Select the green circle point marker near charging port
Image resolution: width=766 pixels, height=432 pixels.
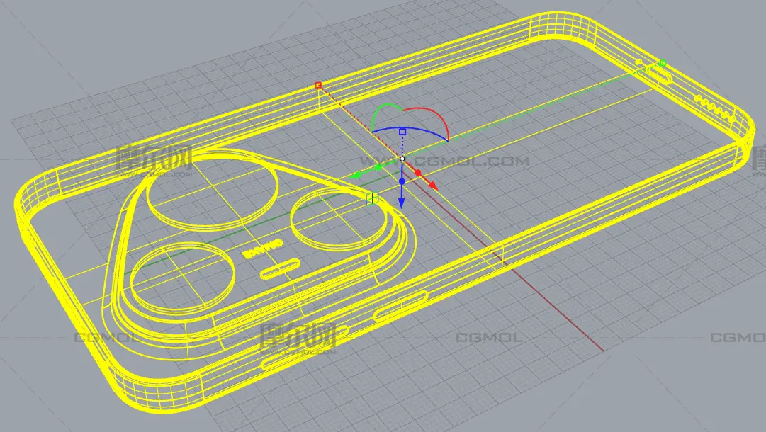[663, 64]
